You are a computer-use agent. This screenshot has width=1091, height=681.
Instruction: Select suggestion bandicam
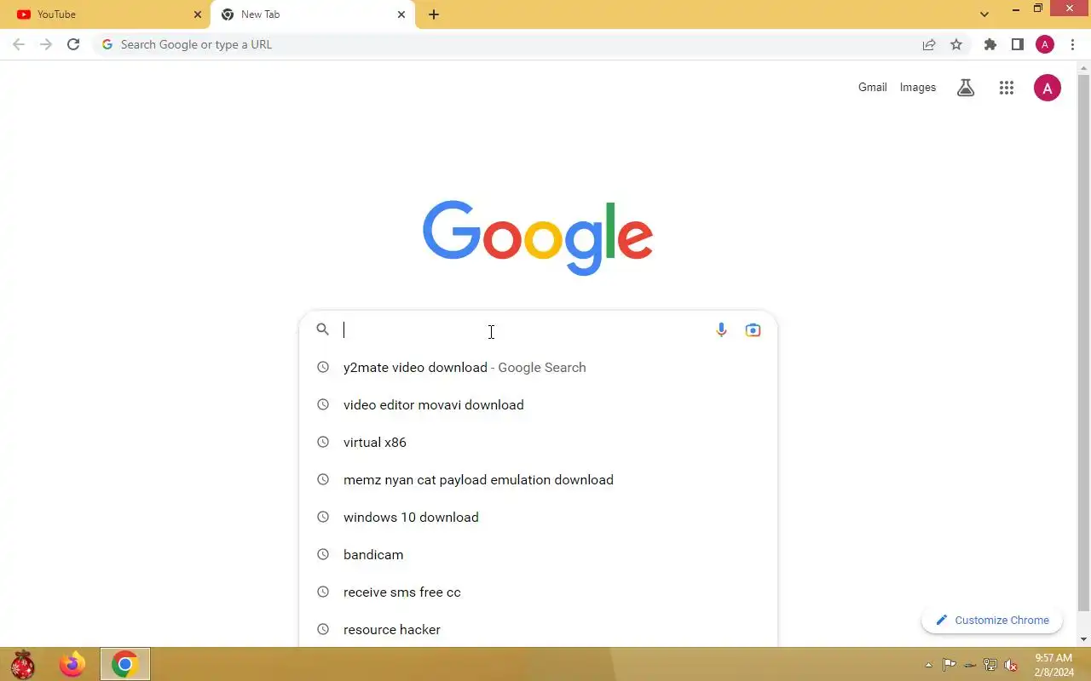538,555
